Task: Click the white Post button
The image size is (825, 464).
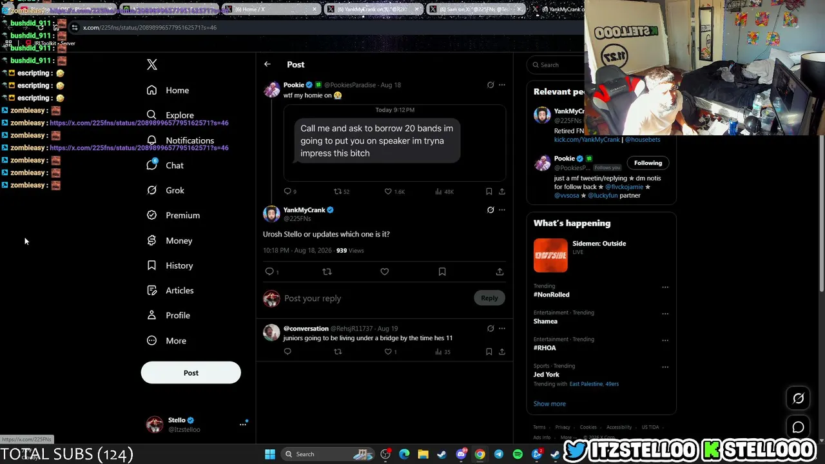Action: [191, 372]
